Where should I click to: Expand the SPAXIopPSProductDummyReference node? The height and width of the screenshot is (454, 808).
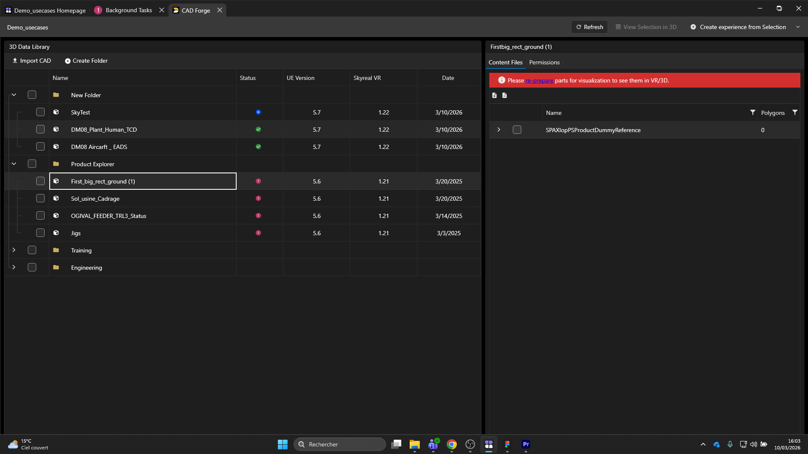point(499,130)
